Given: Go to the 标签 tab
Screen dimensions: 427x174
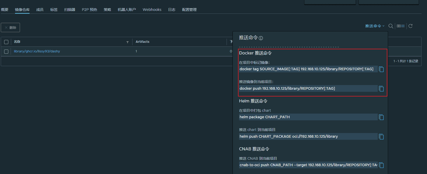Looking at the screenshot, I should (54, 10).
